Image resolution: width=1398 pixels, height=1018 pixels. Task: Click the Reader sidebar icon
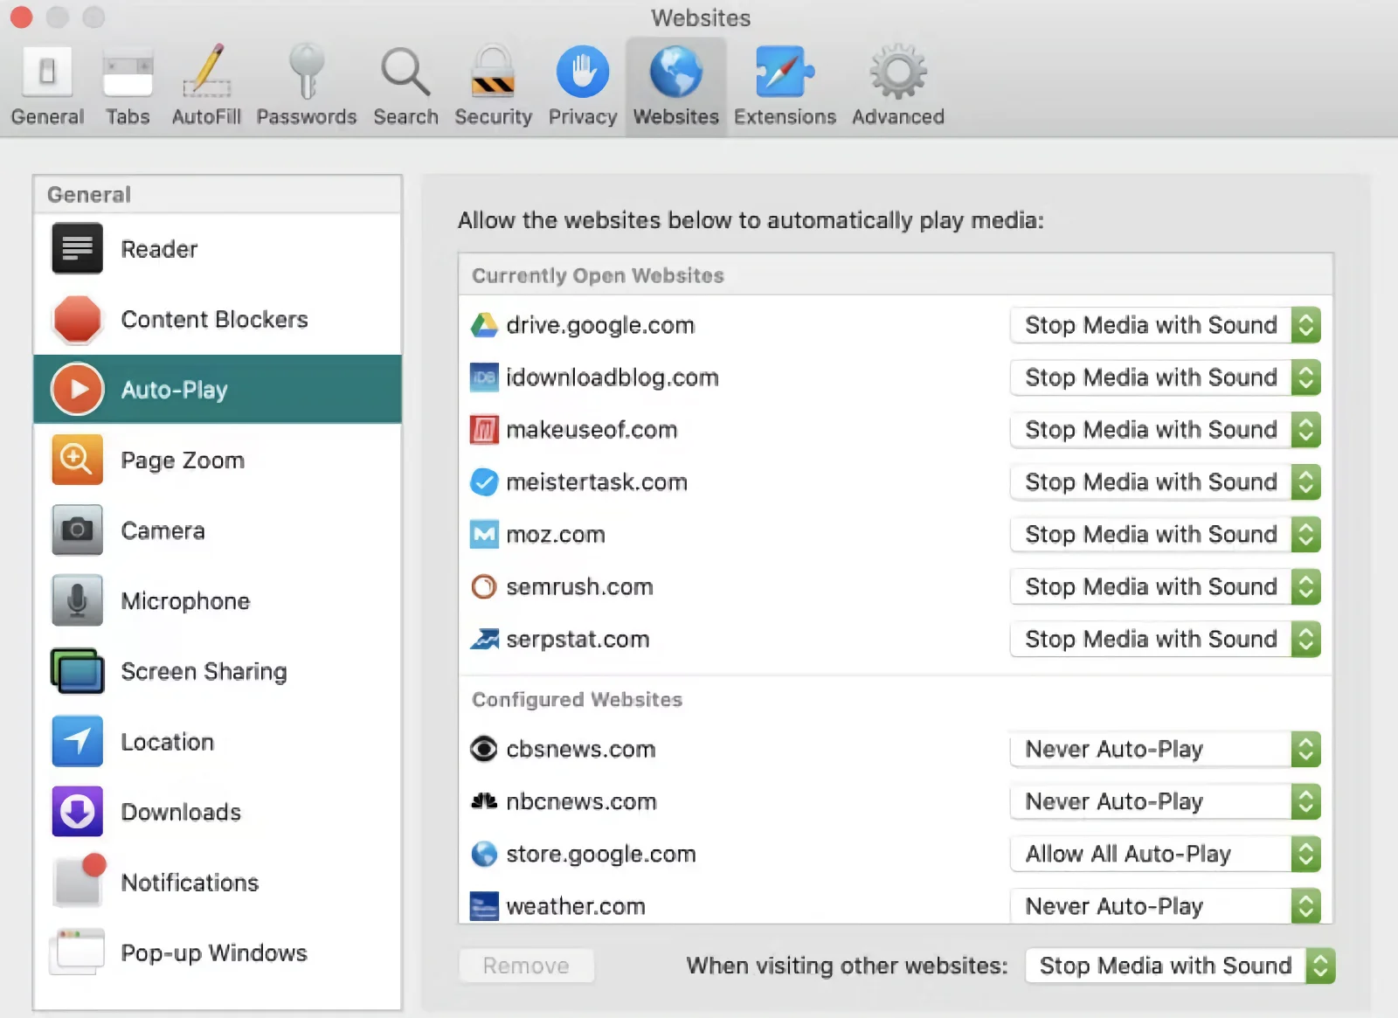(x=77, y=249)
